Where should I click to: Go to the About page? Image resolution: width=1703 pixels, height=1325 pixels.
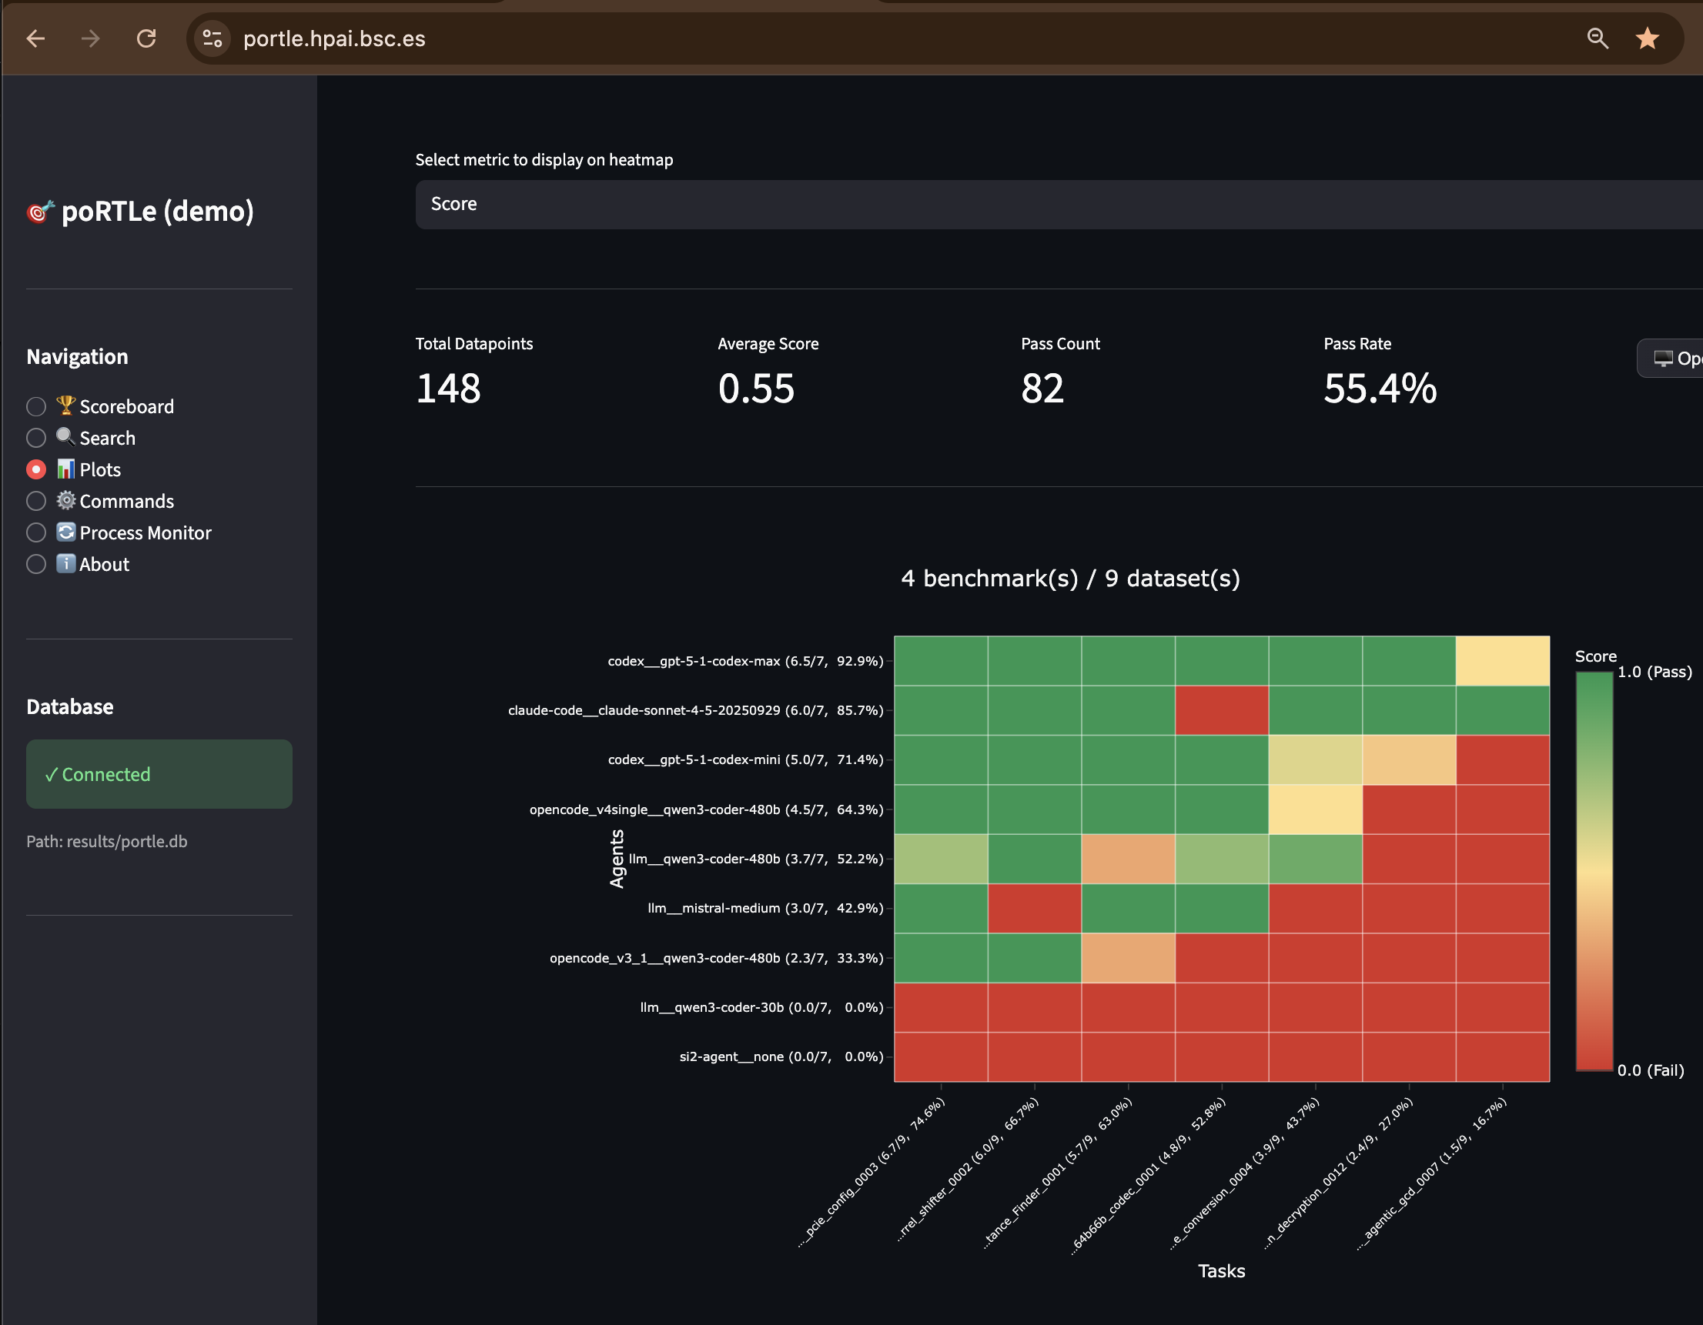tap(104, 564)
